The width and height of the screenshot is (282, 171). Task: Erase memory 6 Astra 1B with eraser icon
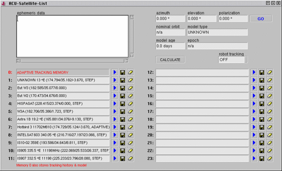130,119
